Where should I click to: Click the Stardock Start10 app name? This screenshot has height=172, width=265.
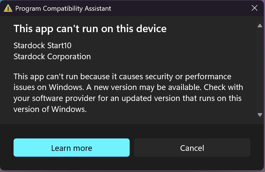pyautogui.click(x=42, y=45)
